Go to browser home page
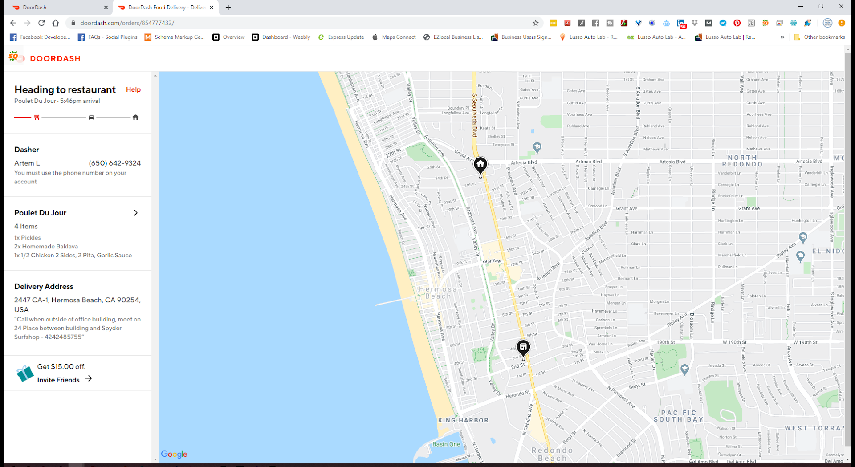The height and width of the screenshot is (467, 855). tap(56, 23)
